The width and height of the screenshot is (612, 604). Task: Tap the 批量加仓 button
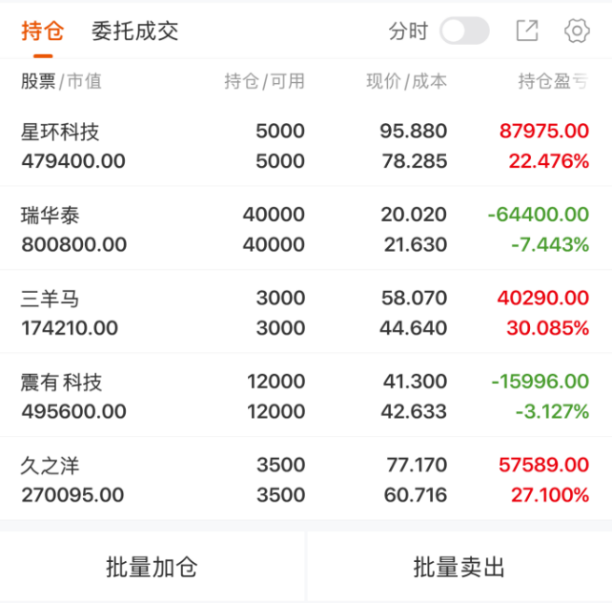coord(152,567)
